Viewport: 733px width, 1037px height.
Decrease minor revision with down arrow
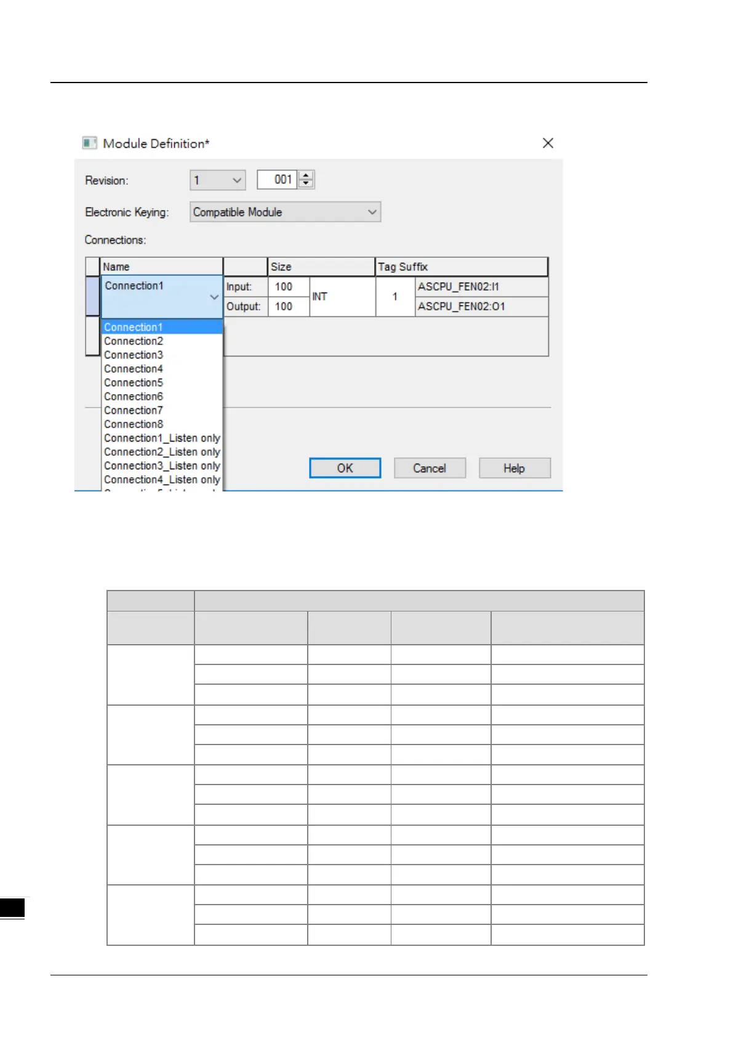[x=306, y=184]
